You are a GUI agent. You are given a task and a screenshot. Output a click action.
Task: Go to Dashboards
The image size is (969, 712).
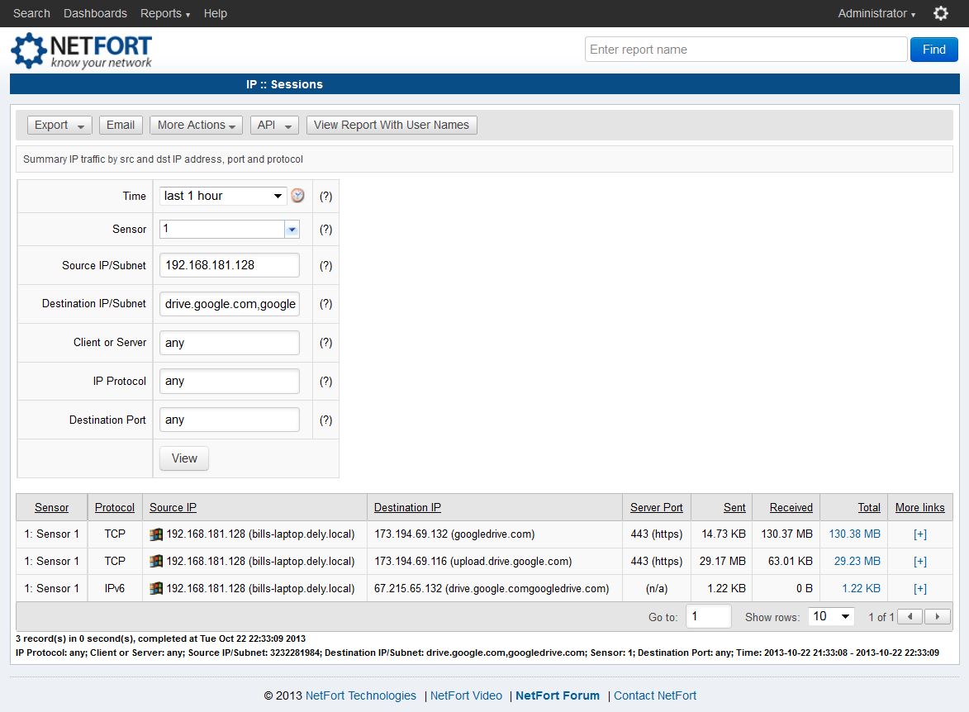point(95,13)
